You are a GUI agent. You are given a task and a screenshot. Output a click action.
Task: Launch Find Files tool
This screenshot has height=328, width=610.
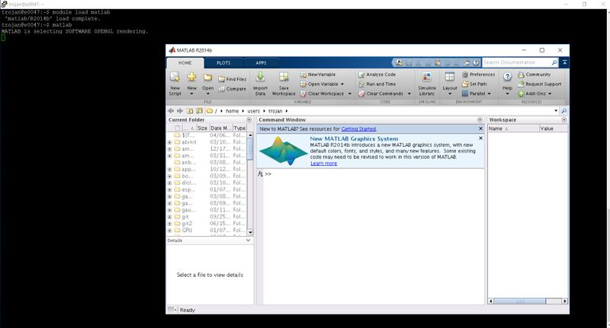(232, 79)
